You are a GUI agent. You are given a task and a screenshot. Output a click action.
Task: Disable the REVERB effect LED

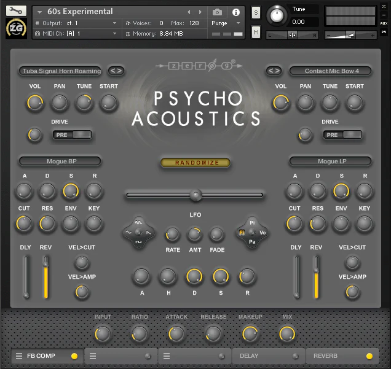(x=369, y=356)
